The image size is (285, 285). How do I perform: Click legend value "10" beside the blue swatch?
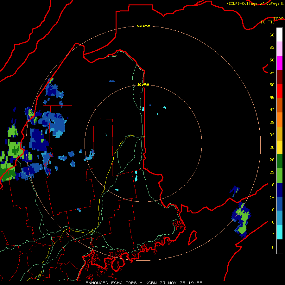click(272, 210)
